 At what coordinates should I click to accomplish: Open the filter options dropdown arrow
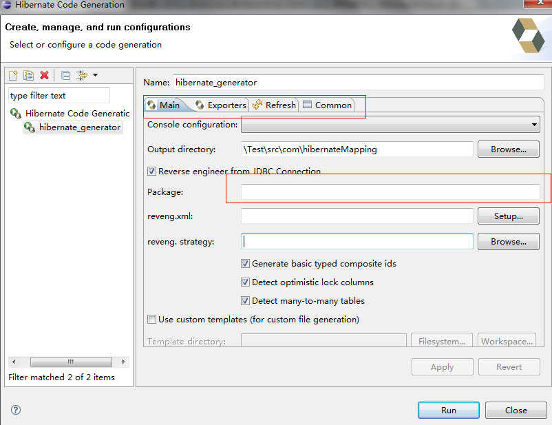tap(95, 75)
